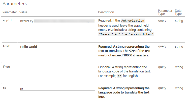Screen dimensions: 187x101
Task: Click the Data Type column header
Action: tap(178, 12)
